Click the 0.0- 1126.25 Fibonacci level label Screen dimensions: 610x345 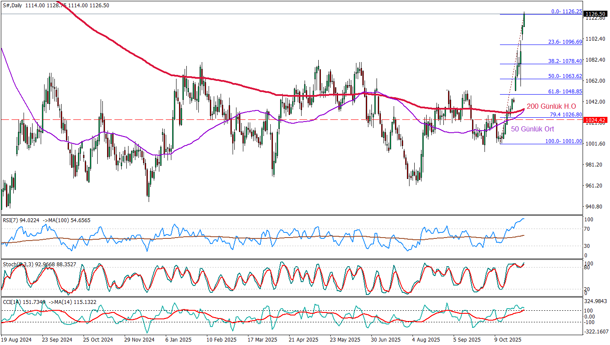pyautogui.click(x=565, y=12)
